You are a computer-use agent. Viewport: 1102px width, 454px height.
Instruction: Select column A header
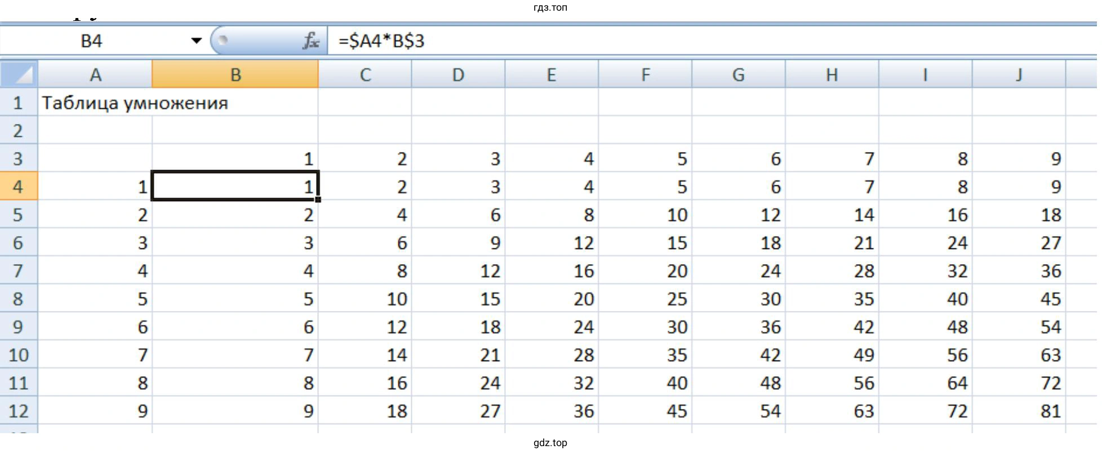pos(95,74)
